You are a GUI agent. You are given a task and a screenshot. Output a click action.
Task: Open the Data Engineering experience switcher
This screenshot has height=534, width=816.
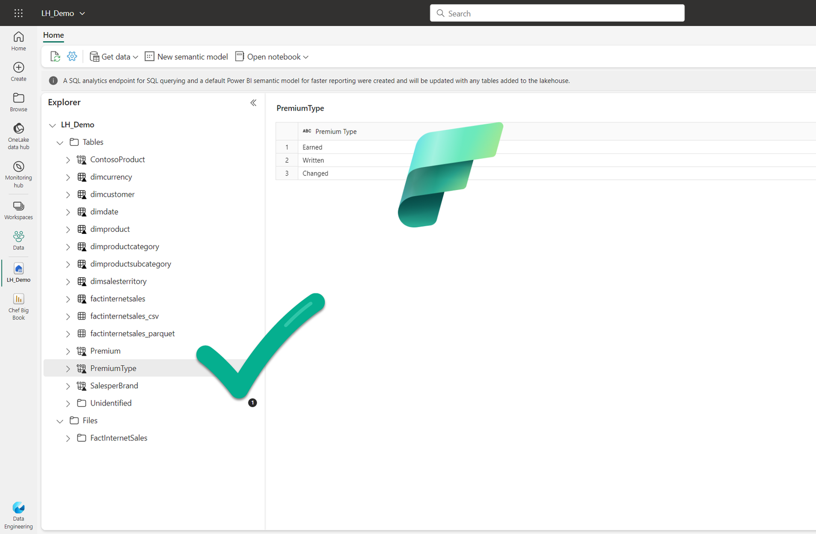pyautogui.click(x=18, y=516)
